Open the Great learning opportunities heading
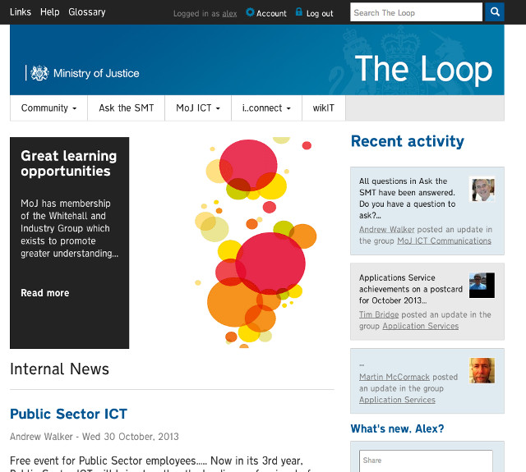 click(x=69, y=163)
